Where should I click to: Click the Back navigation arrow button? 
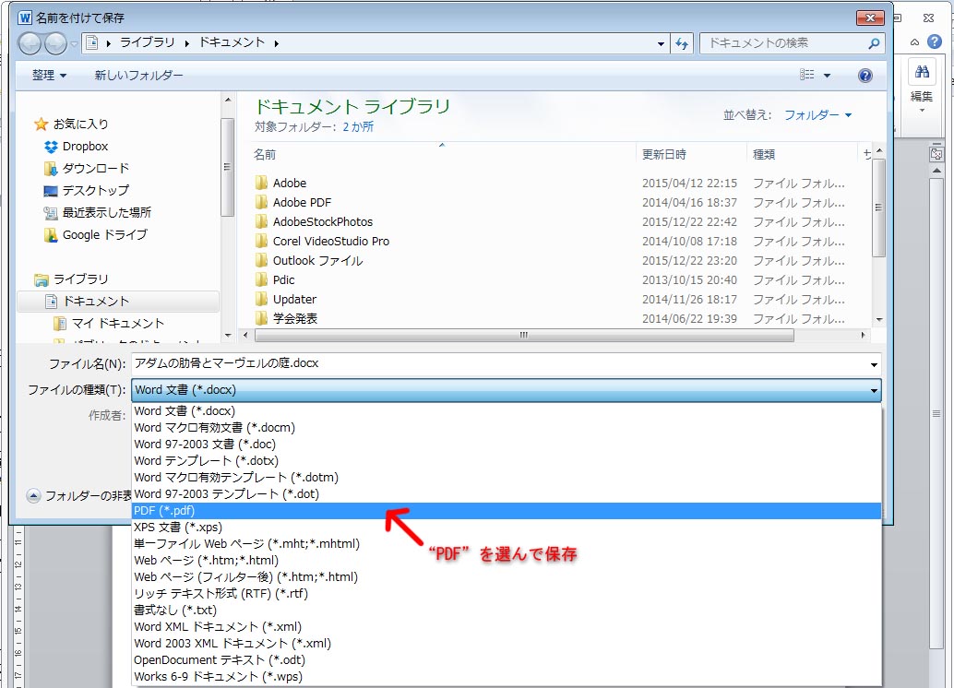(30, 43)
